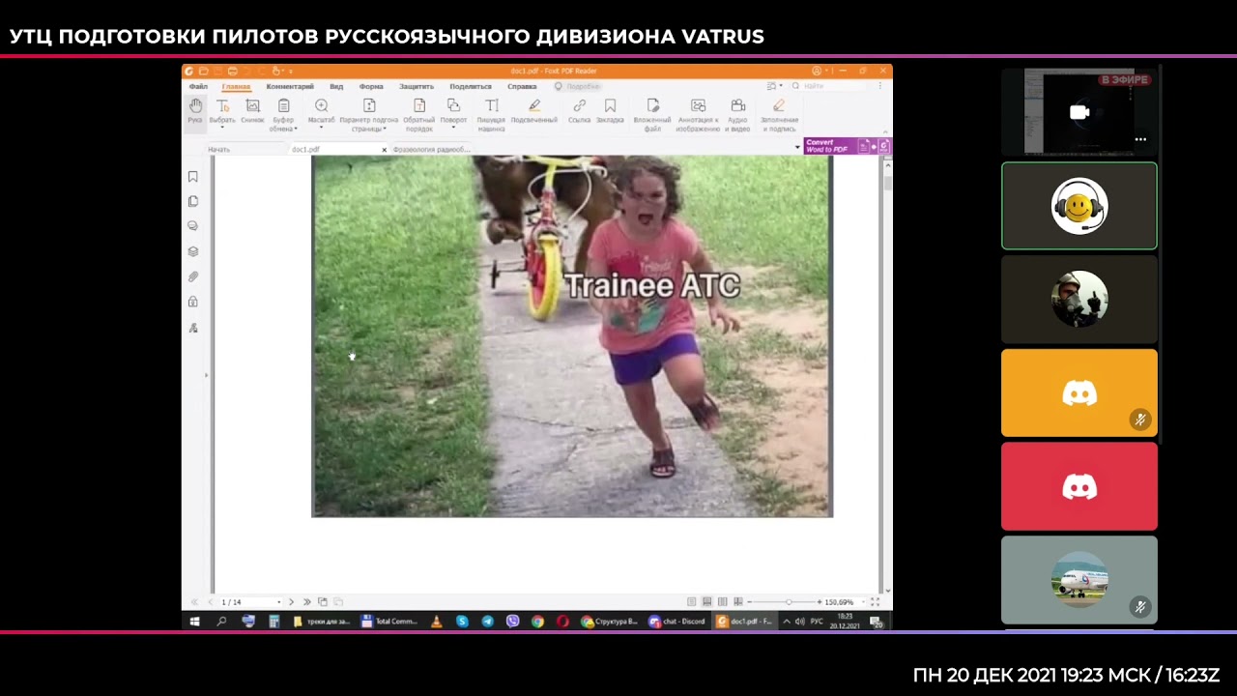
Task: Expand the Выбрать tool dropdown arrow
Action: [222, 128]
